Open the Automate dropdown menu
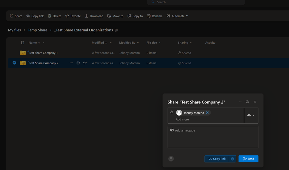Viewport: 289px width, 170px height. tap(178, 16)
